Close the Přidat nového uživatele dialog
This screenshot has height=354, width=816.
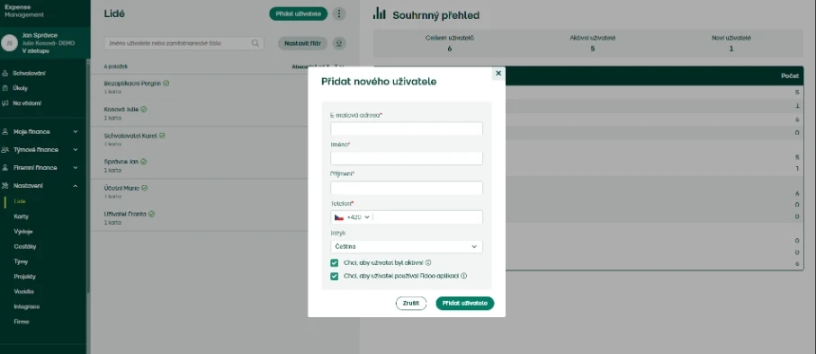coord(498,74)
